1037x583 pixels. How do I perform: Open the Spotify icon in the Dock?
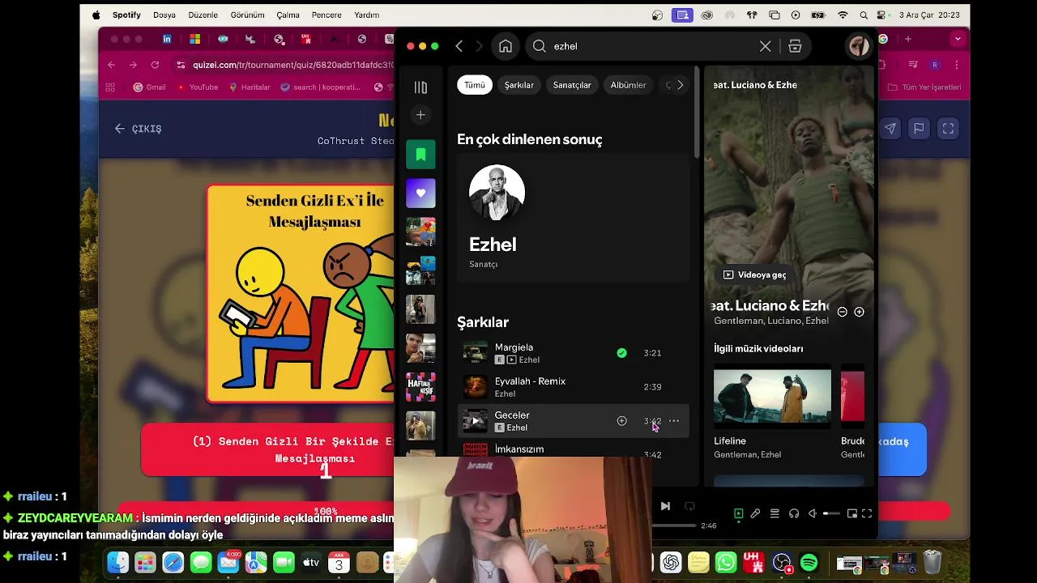(x=809, y=562)
